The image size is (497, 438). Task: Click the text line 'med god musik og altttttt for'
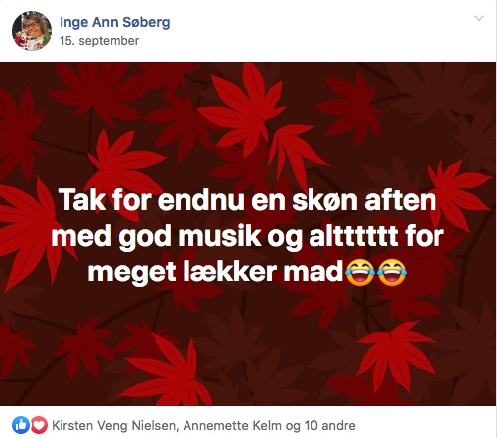click(247, 236)
